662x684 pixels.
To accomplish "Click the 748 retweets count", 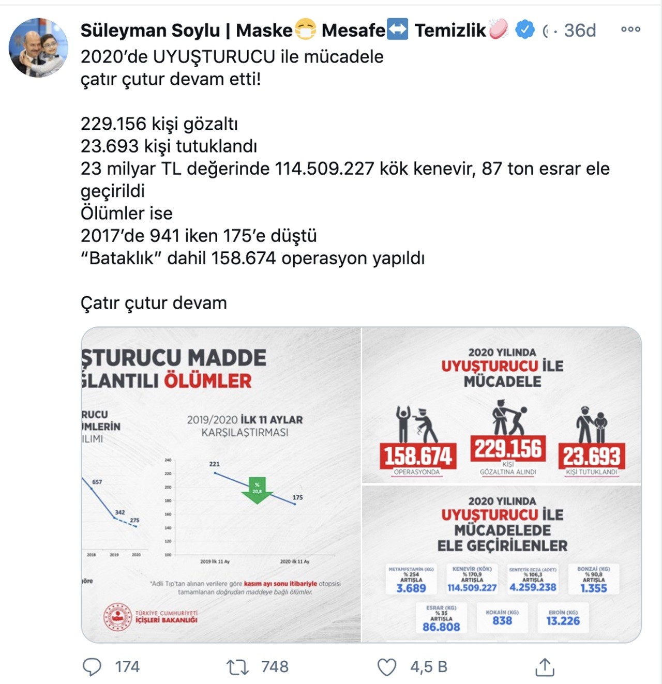I will [x=275, y=667].
